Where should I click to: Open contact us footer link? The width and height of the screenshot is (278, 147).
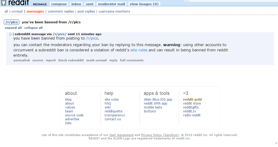[113, 119]
